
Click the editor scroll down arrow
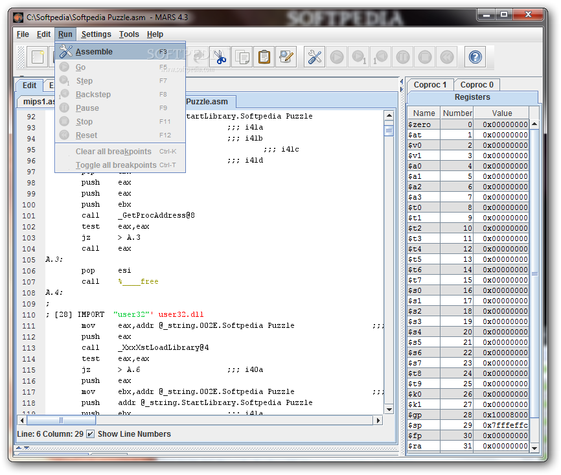pos(389,409)
